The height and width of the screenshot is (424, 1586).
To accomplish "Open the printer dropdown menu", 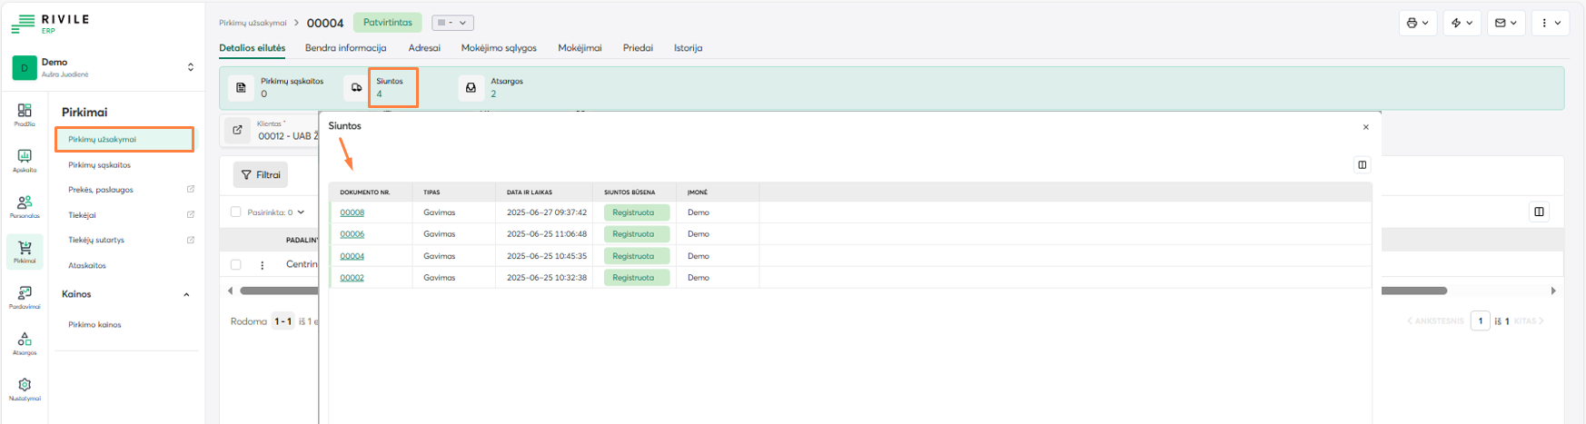I will click(1417, 23).
